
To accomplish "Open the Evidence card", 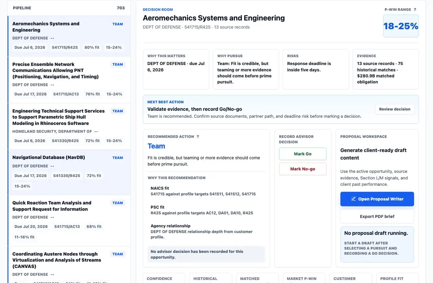I will [x=386, y=69].
